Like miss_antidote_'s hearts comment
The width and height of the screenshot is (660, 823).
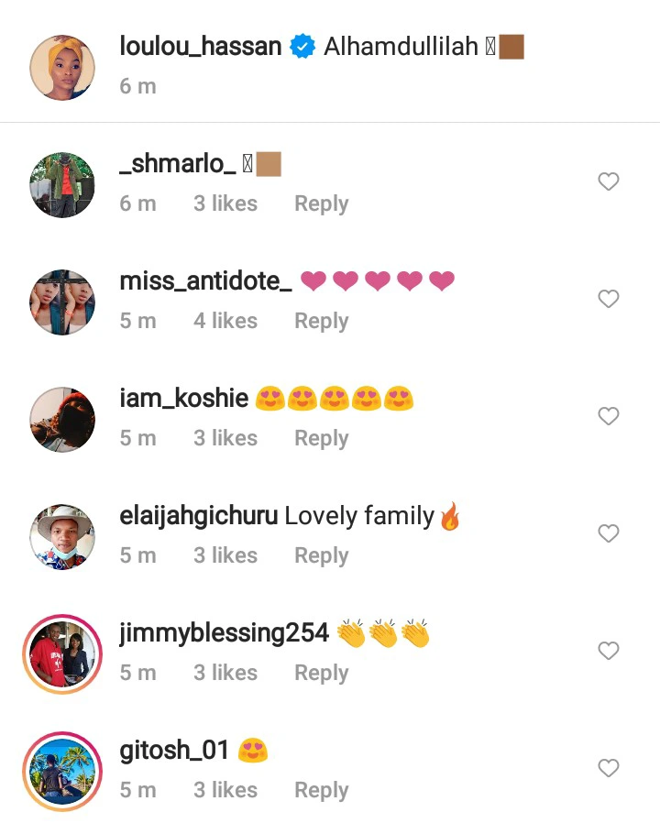609,299
